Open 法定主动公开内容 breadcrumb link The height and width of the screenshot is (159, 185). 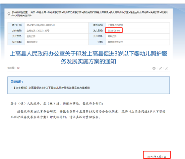(x=139, y=12)
